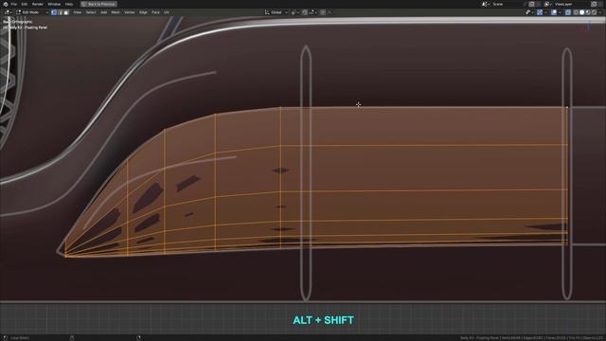This screenshot has width=606, height=341.
Task: Open the Face menu
Action: tap(155, 12)
